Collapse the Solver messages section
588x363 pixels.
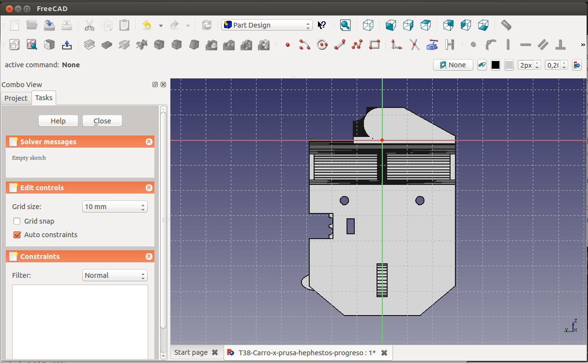pyautogui.click(x=149, y=142)
